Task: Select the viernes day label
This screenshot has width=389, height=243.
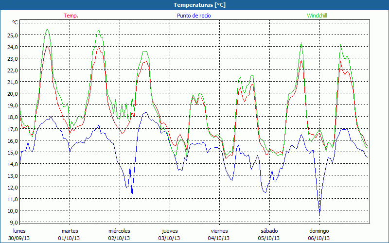Action: click(x=219, y=231)
